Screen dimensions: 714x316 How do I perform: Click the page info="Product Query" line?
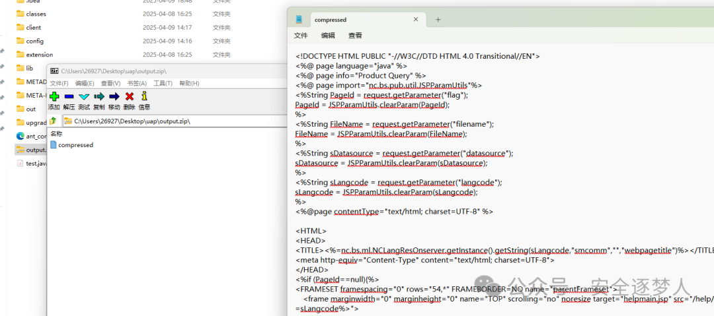coord(361,75)
